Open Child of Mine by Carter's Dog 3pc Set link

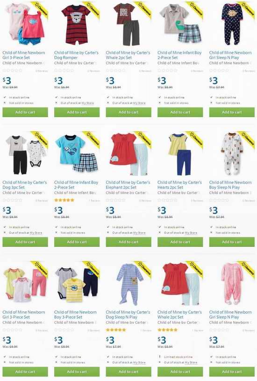(24, 185)
